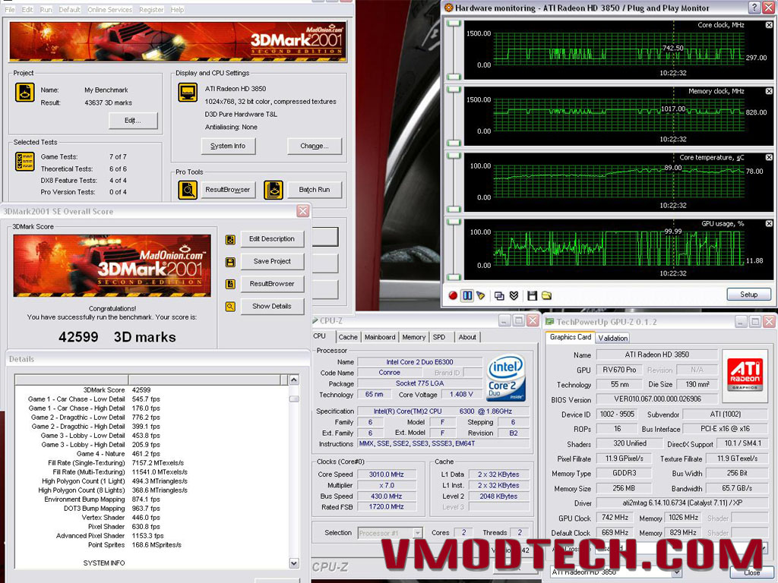Switch to the Cache tab in CPU-Z
This screenshot has width=778, height=583.
tap(348, 337)
